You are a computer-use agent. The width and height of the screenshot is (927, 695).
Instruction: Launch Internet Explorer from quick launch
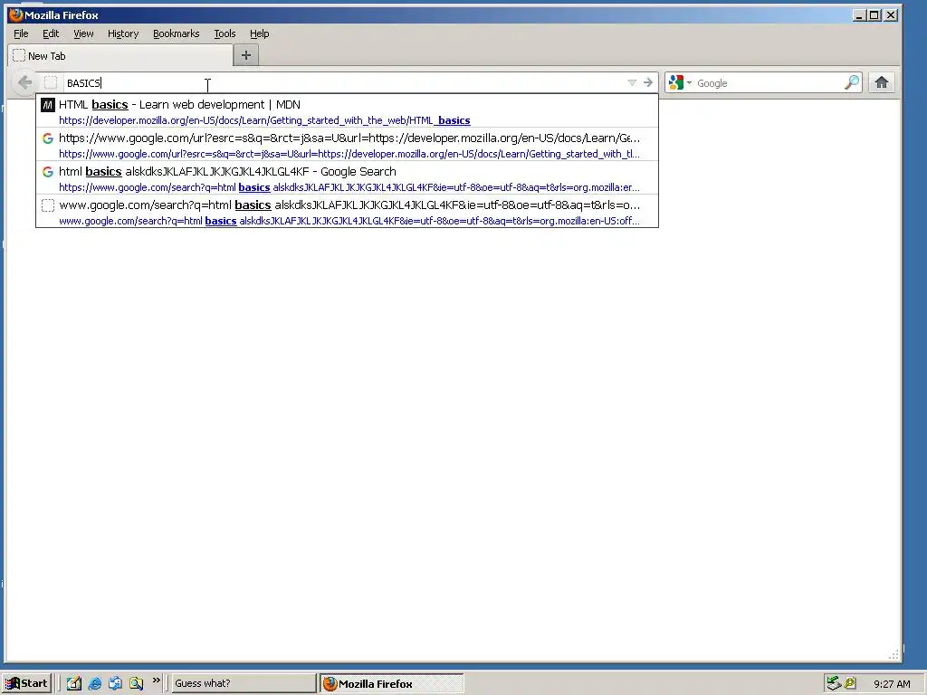[94, 683]
